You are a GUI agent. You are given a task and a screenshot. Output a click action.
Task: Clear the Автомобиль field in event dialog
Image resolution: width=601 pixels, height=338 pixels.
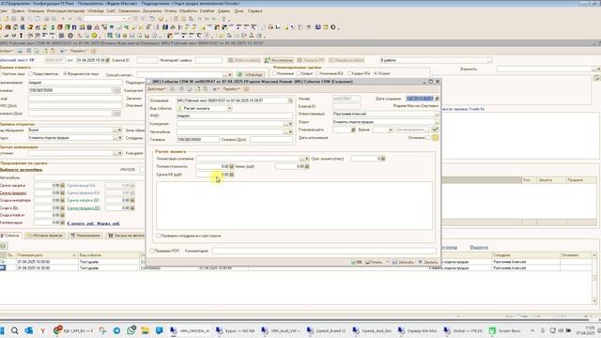point(290,131)
